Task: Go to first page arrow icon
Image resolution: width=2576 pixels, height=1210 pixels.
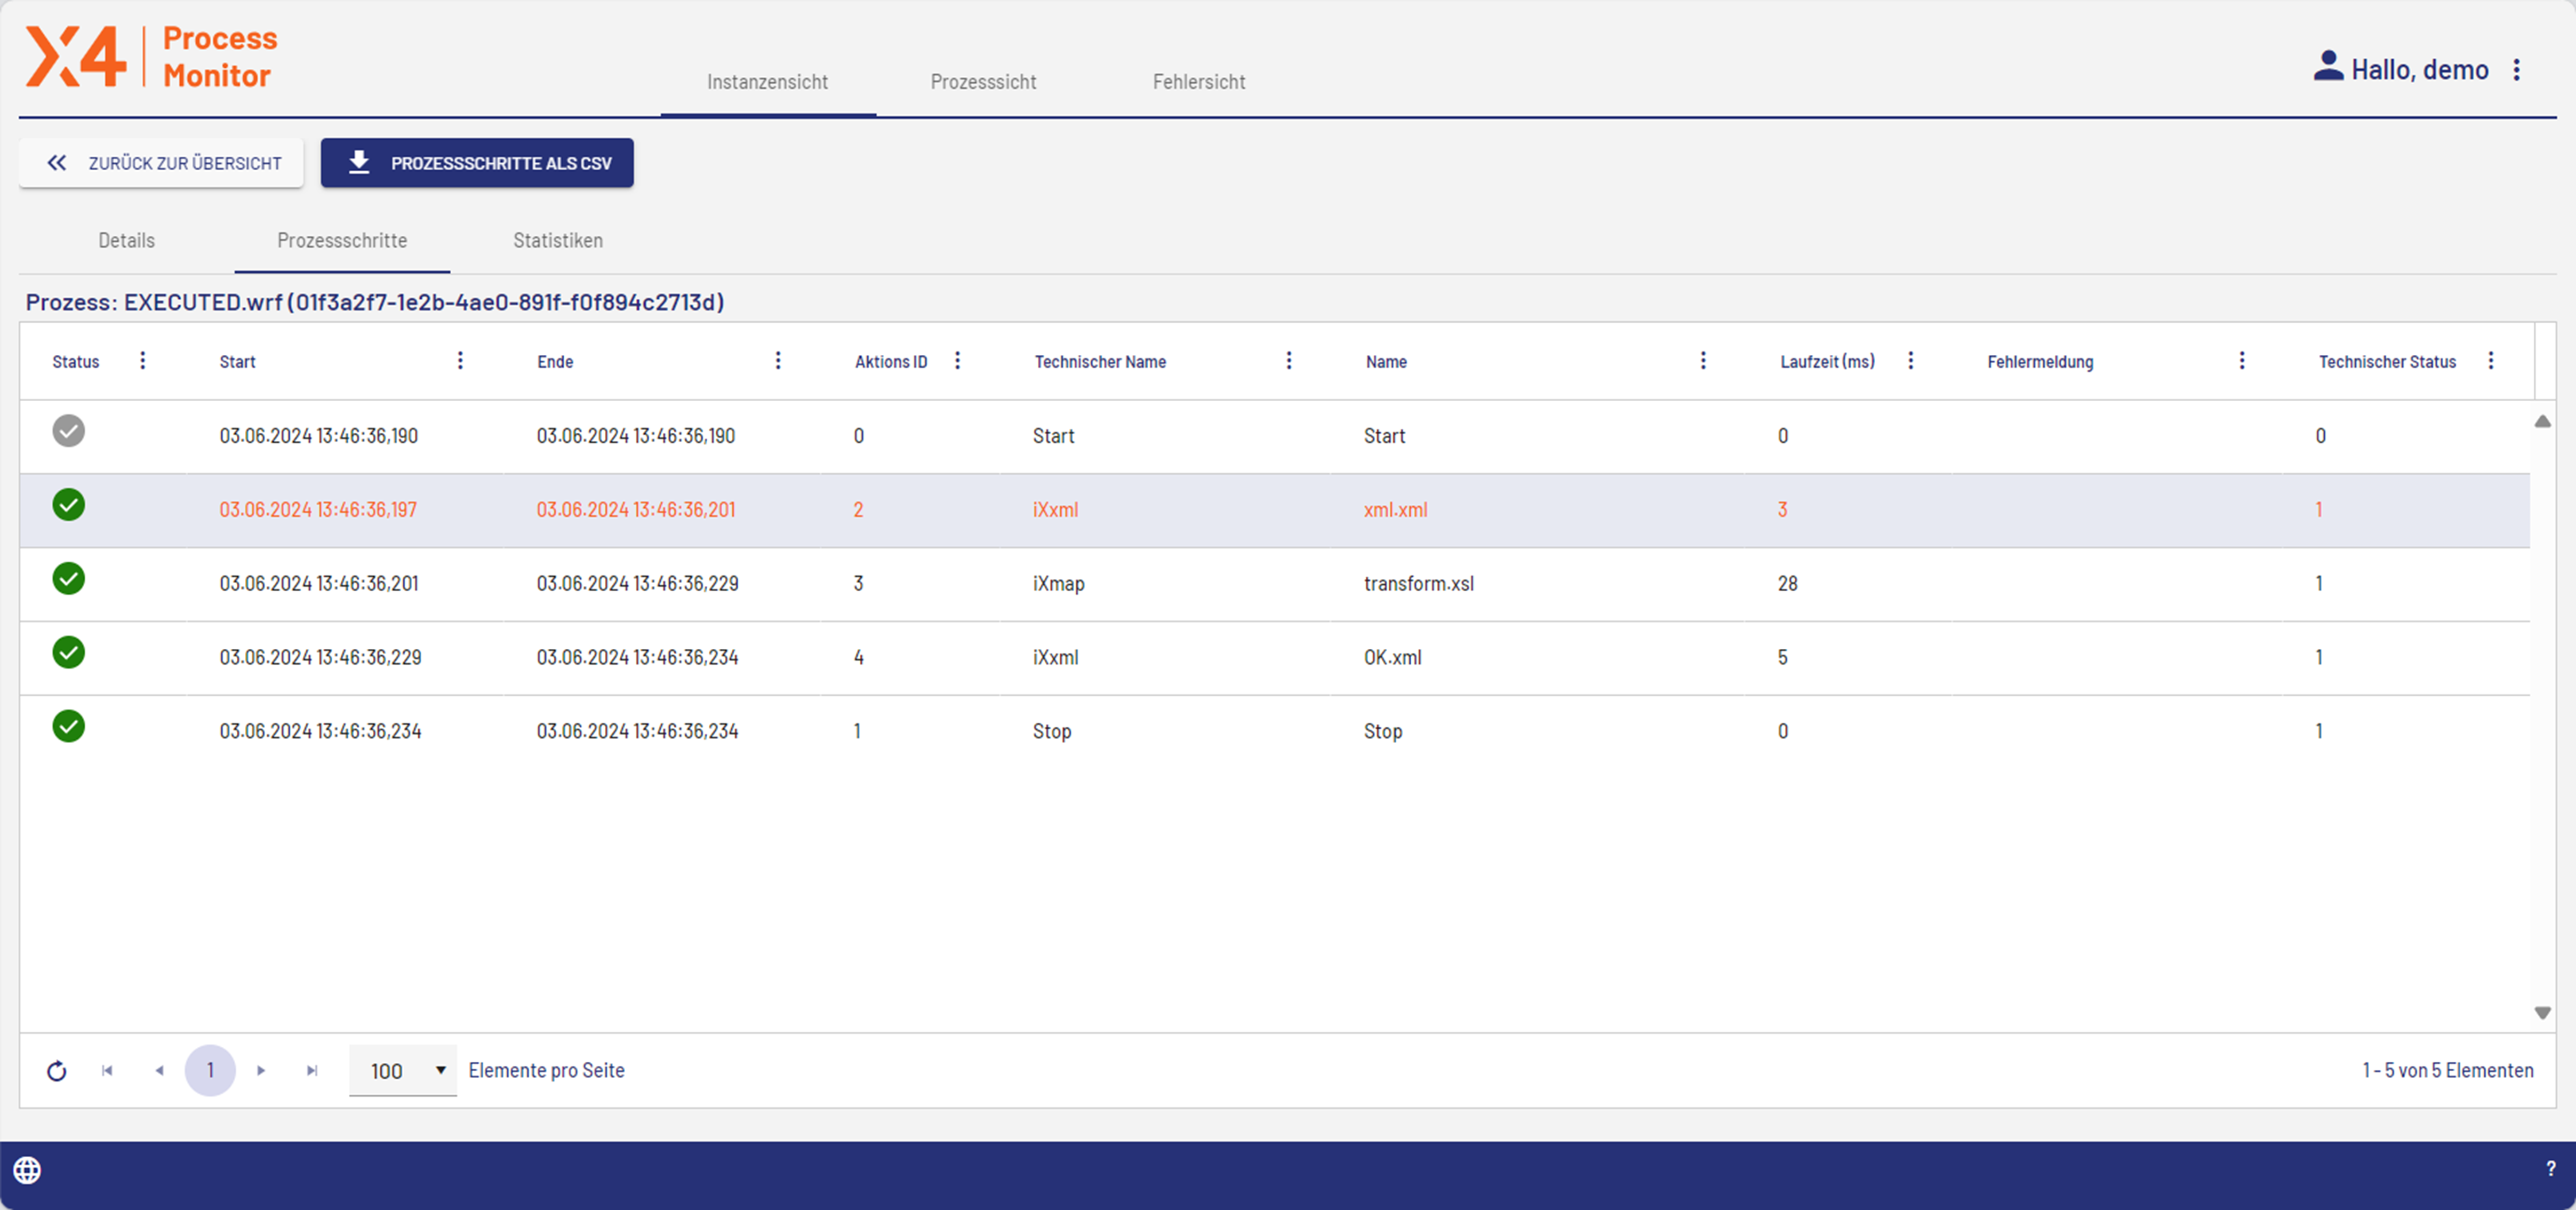Action: 107,1071
